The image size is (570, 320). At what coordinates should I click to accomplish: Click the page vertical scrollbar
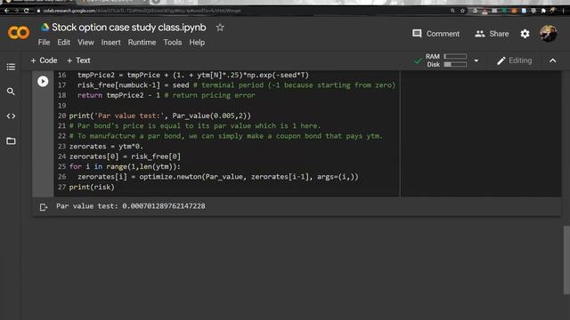tap(566, 260)
